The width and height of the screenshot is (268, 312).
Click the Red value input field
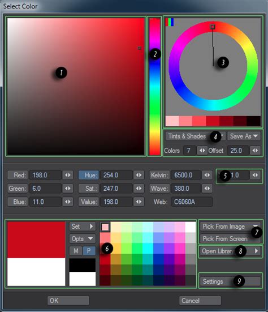pos(45,175)
